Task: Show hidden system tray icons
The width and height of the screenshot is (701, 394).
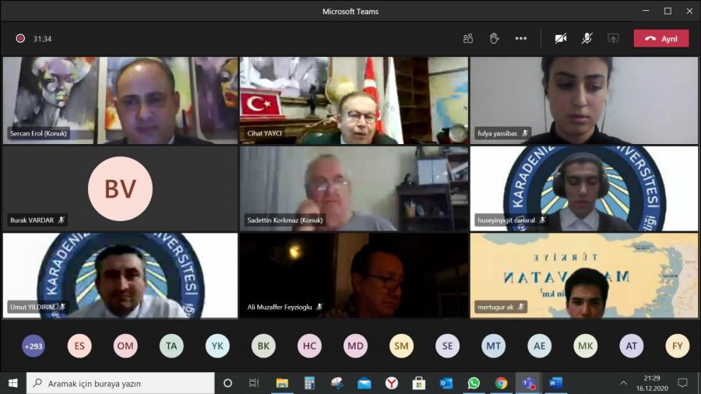Action: (x=623, y=383)
